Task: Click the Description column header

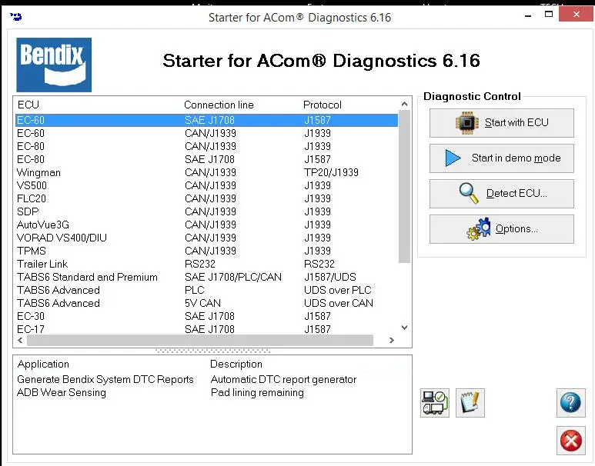Action: click(236, 364)
